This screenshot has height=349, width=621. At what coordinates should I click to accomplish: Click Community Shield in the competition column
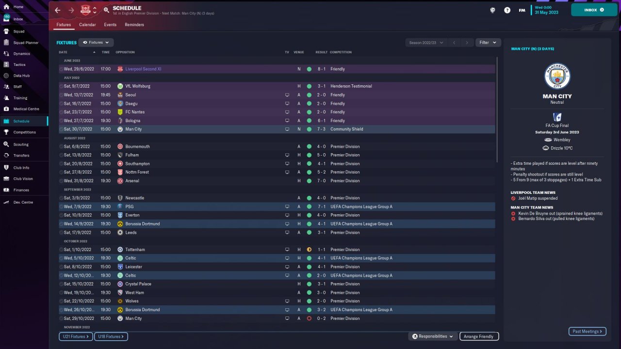pyautogui.click(x=347, y=129)
